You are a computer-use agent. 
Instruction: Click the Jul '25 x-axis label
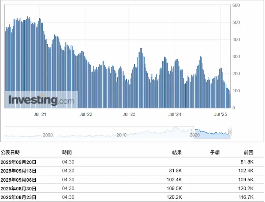coord(221,114)
